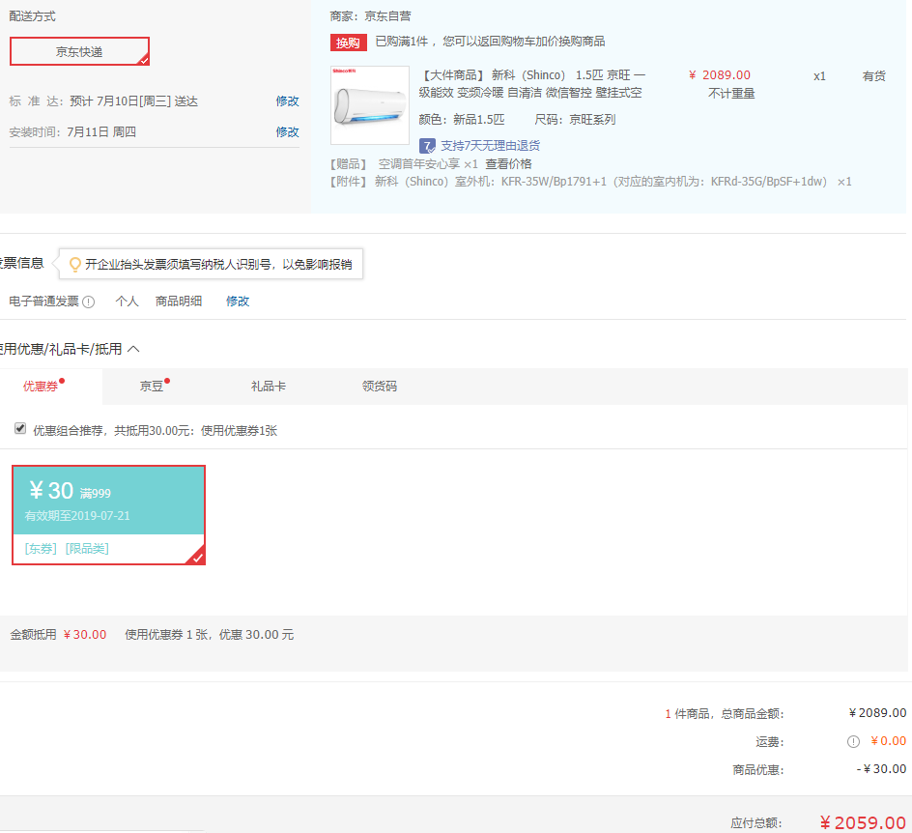Click 电子普通发票 invoice type text
Viewport: 912px width, 833px height.
coord(43,302)
